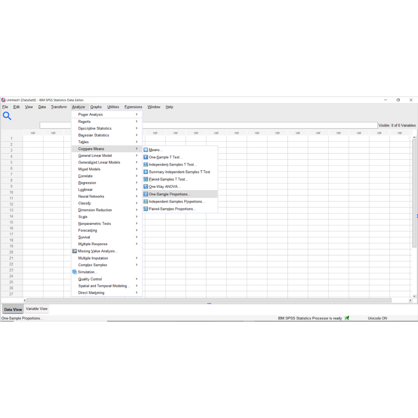Open the Transform menu
Image resolution: width=418 pixels, height=418 pixels.
coord(59,107)
